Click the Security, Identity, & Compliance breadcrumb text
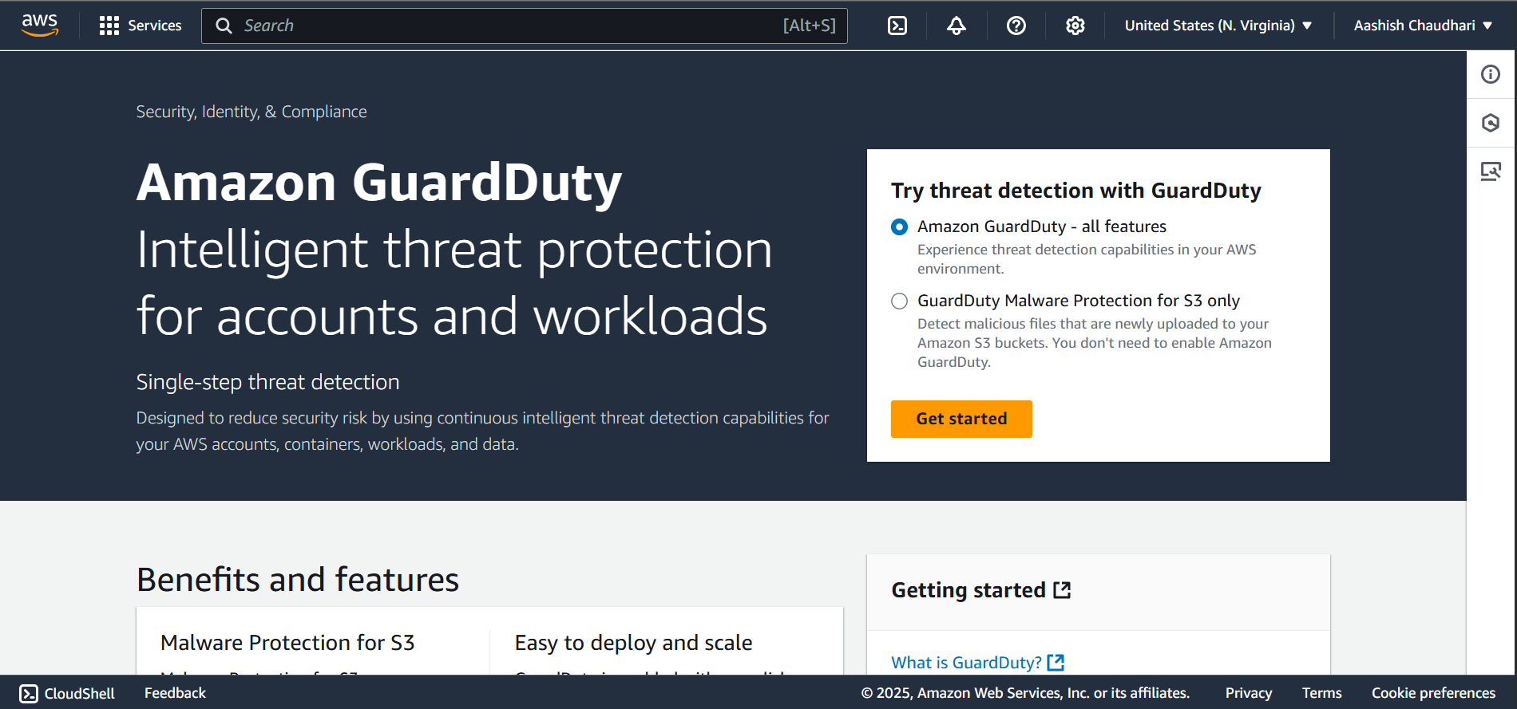The width and height of the screenshot is (1517, 709). tap(252, 112)
